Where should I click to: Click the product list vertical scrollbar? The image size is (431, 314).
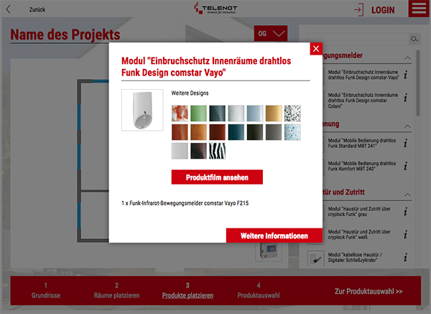(418, 83)
